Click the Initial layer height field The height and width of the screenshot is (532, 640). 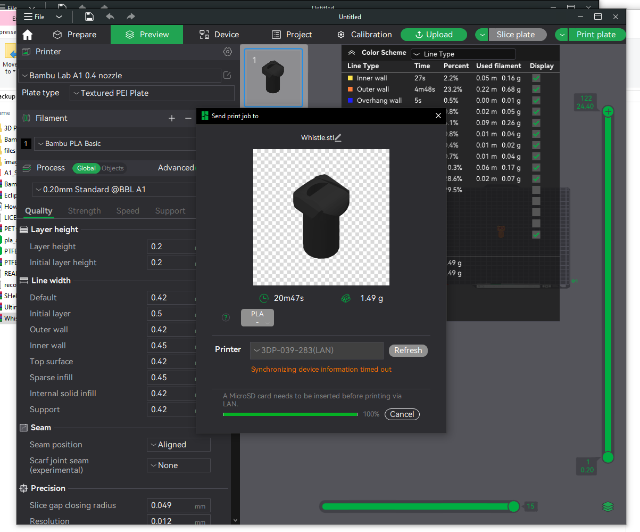click(x=172, y=263)
